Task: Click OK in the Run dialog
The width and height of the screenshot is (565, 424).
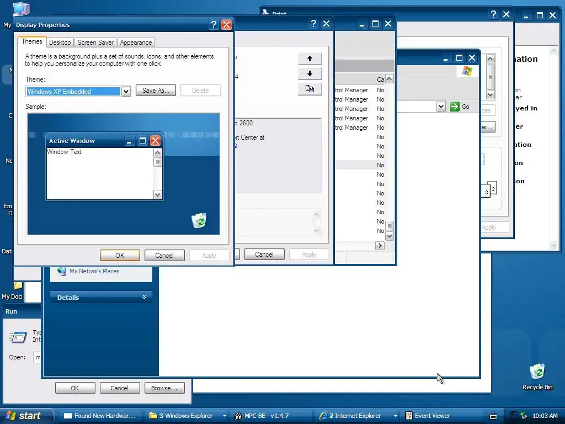Action: pos(75,388)
